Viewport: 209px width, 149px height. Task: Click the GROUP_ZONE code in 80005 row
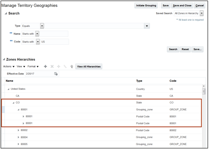tap(178, 144)
